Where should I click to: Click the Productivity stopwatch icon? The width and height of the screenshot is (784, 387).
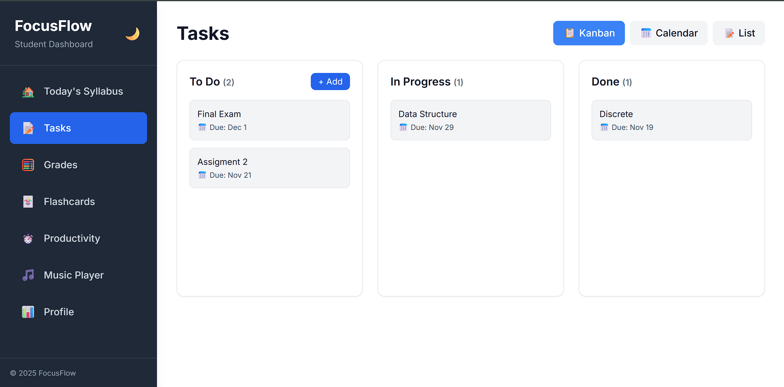click(x=28, y=238)
